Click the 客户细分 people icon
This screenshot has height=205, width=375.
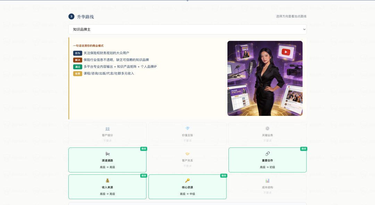coord(107,129)
